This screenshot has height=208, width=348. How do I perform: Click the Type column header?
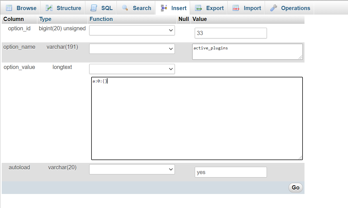45,19
